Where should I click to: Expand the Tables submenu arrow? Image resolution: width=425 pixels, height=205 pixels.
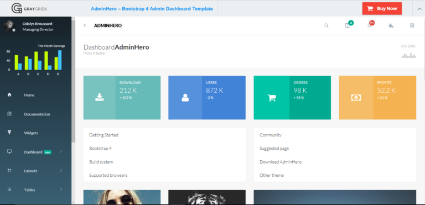61,190
